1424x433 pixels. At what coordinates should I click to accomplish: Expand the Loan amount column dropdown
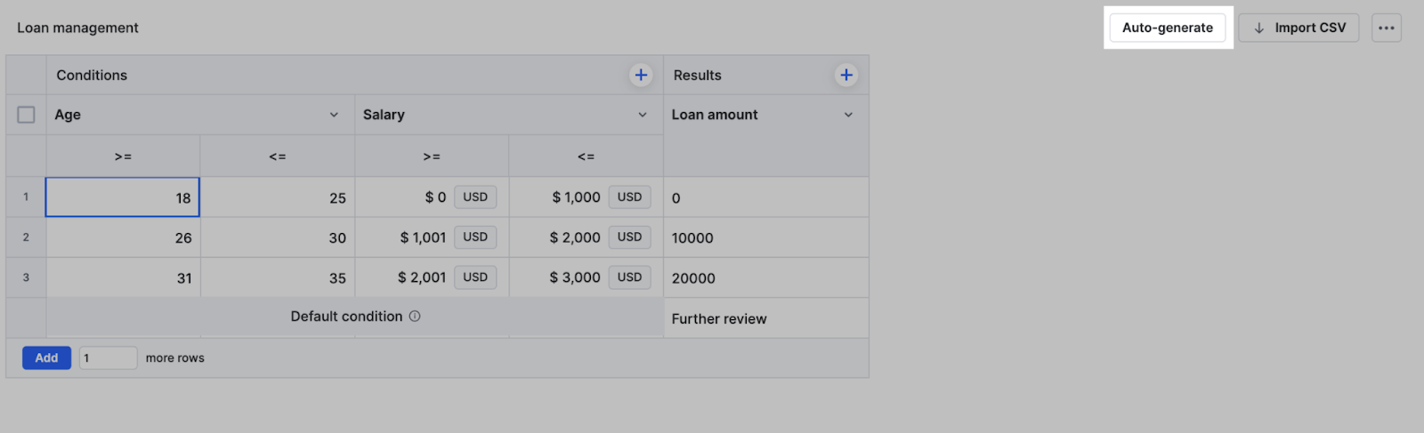tap(848, 115)
